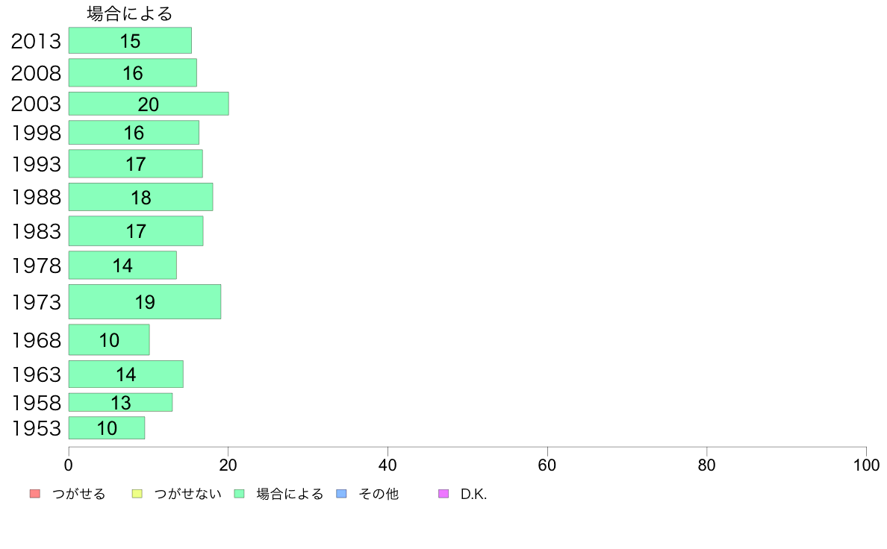
Task: Click the green 場合による legend swatch
Action: click(239, 494)
